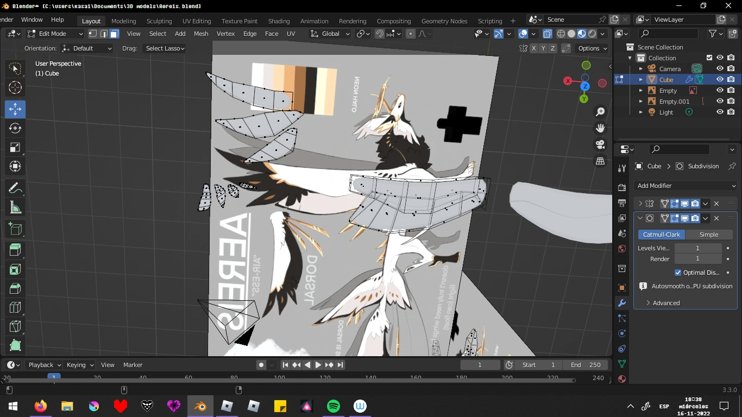This screenshot has width=742, height=417.
Task: Open the Mesh menu
Action: click(x=201, y=33)
